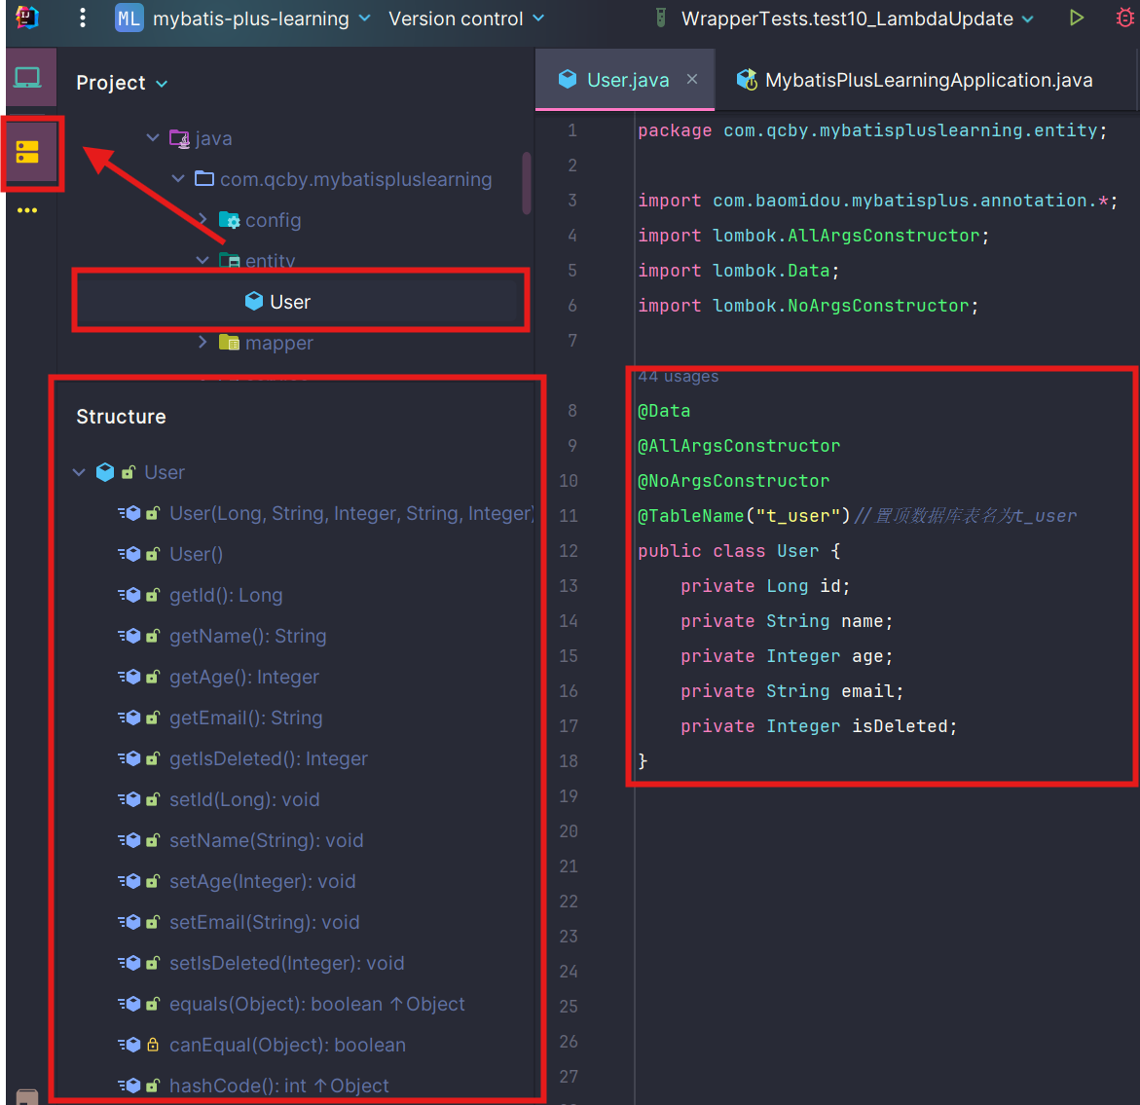This screenshot has height=1105, width=1140.
Task: Click the run configuration test flask icon
Action: coord(660,18)
